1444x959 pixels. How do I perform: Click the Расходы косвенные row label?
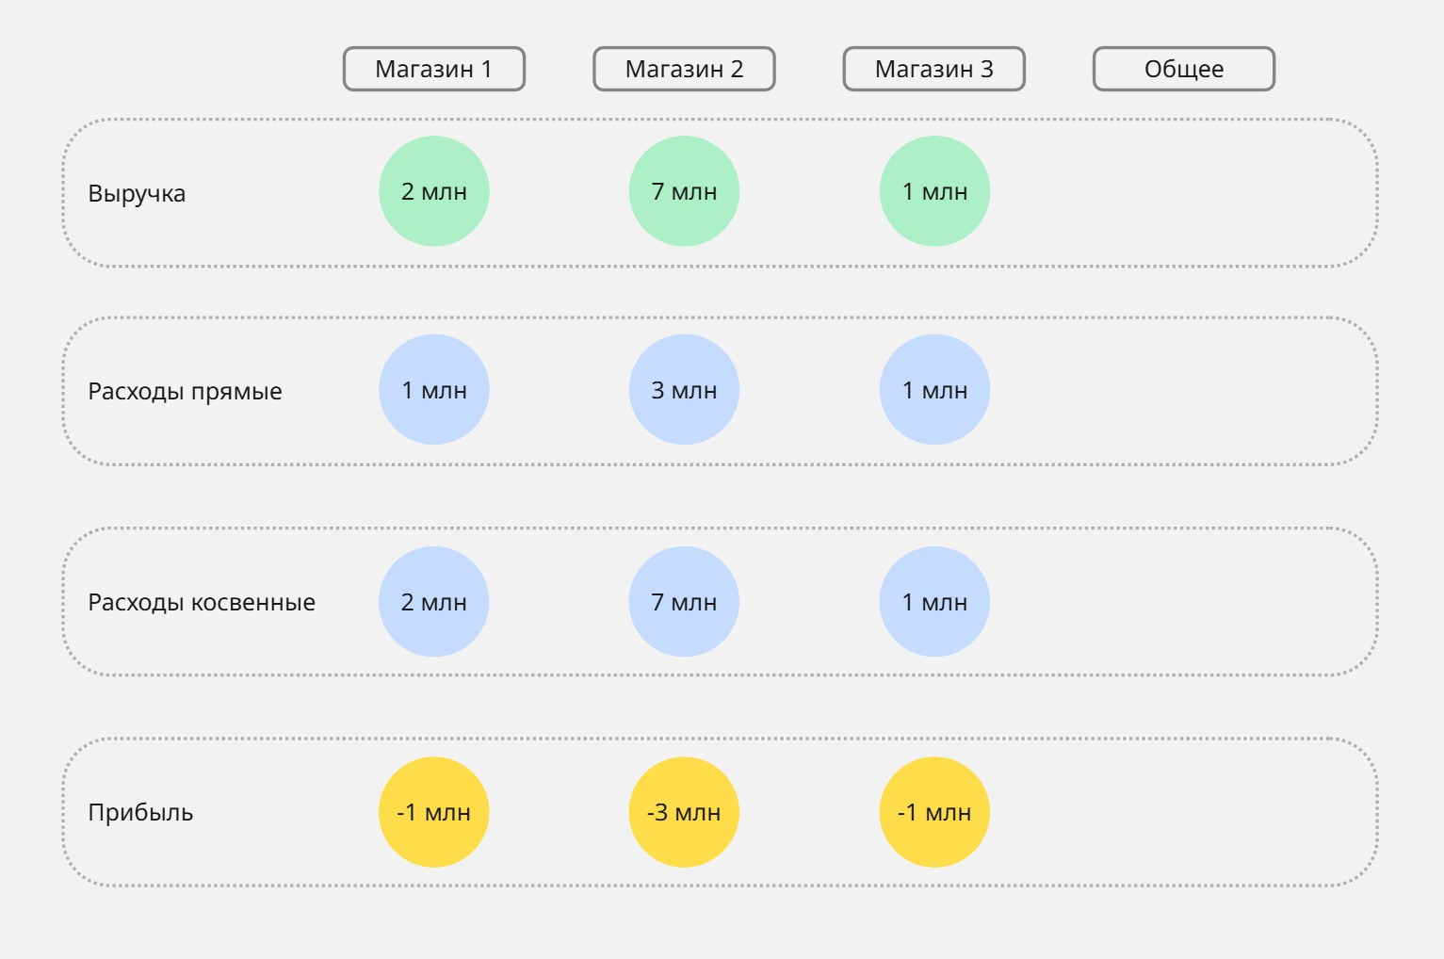tap(202, 603)
